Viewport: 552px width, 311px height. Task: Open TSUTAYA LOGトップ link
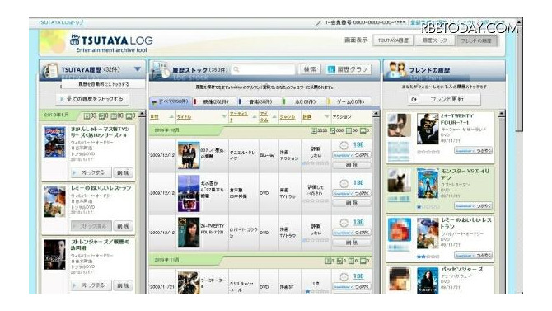61,22
